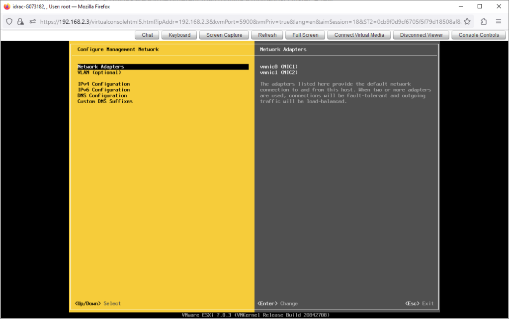Open the site permissions icon in address bar
The image size is (509, 319).
coord(32,21)
